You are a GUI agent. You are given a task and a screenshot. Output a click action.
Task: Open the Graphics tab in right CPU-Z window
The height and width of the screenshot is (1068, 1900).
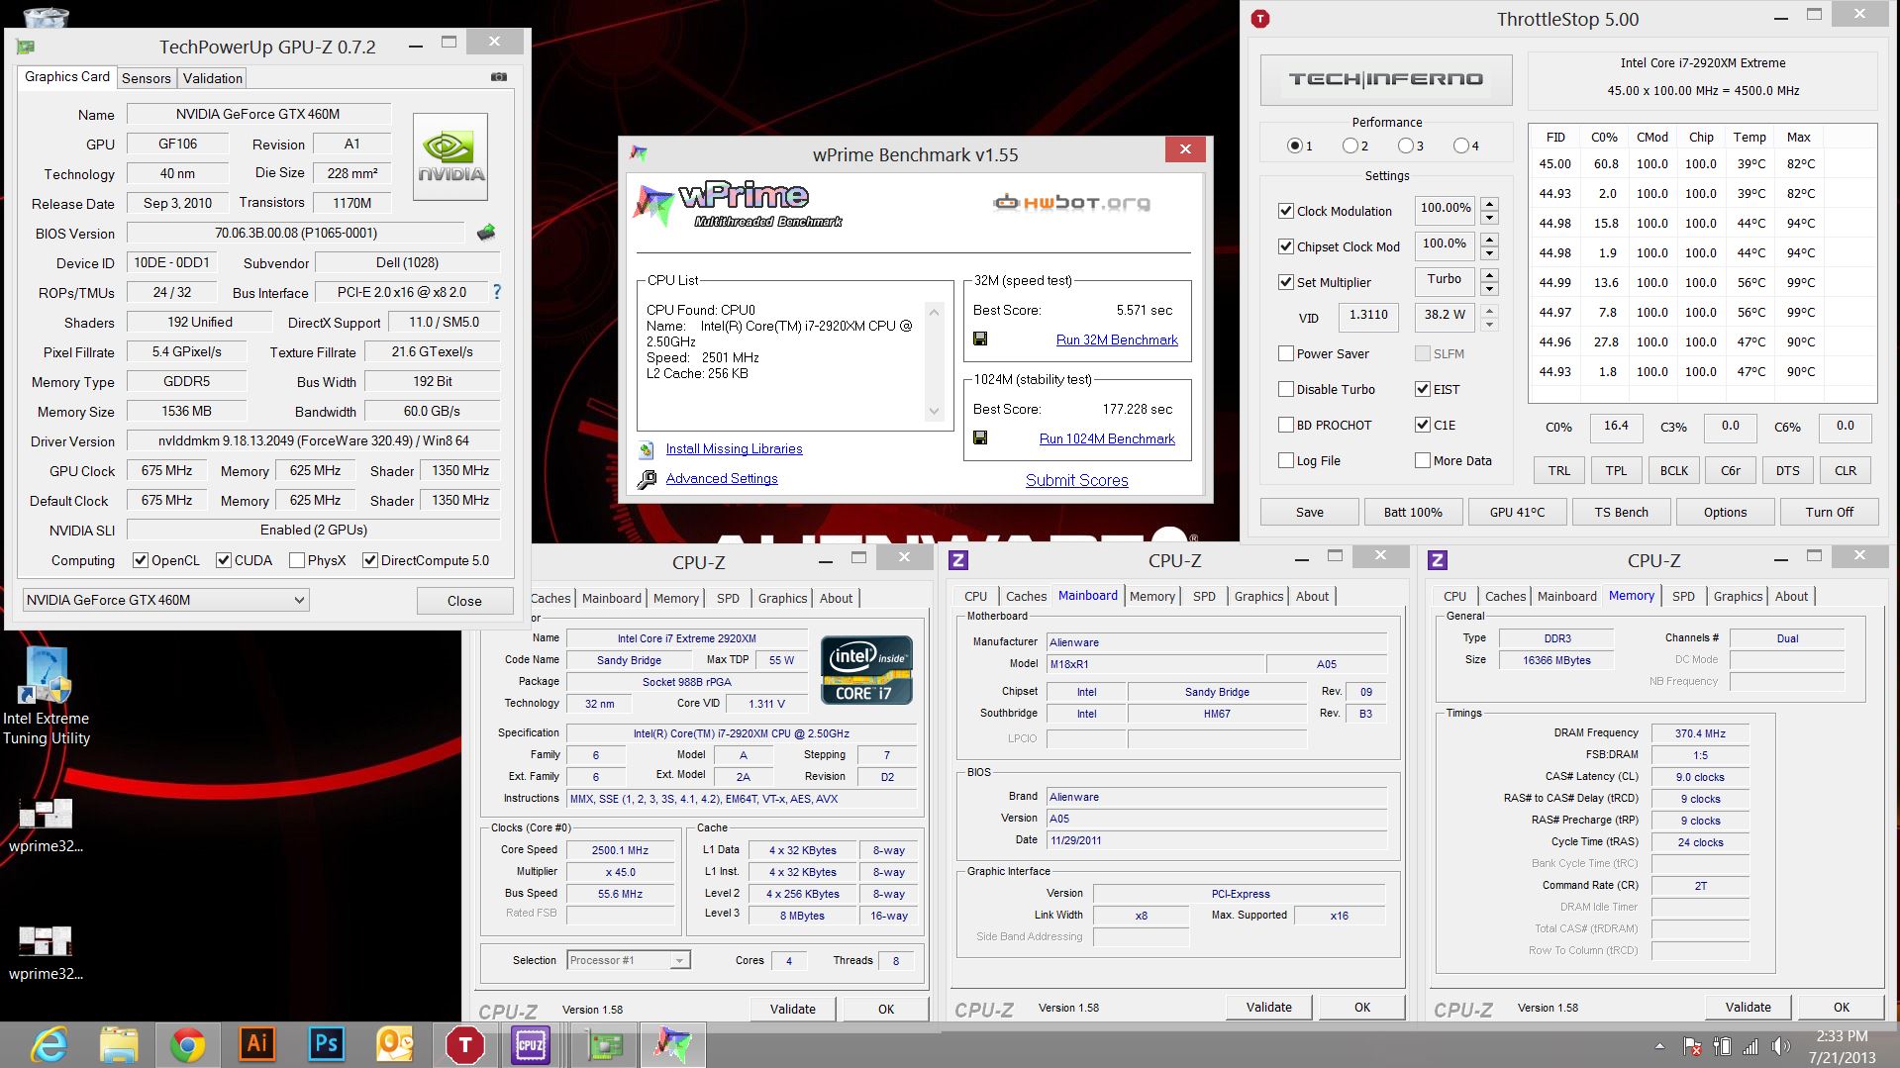coord(1738,596)
